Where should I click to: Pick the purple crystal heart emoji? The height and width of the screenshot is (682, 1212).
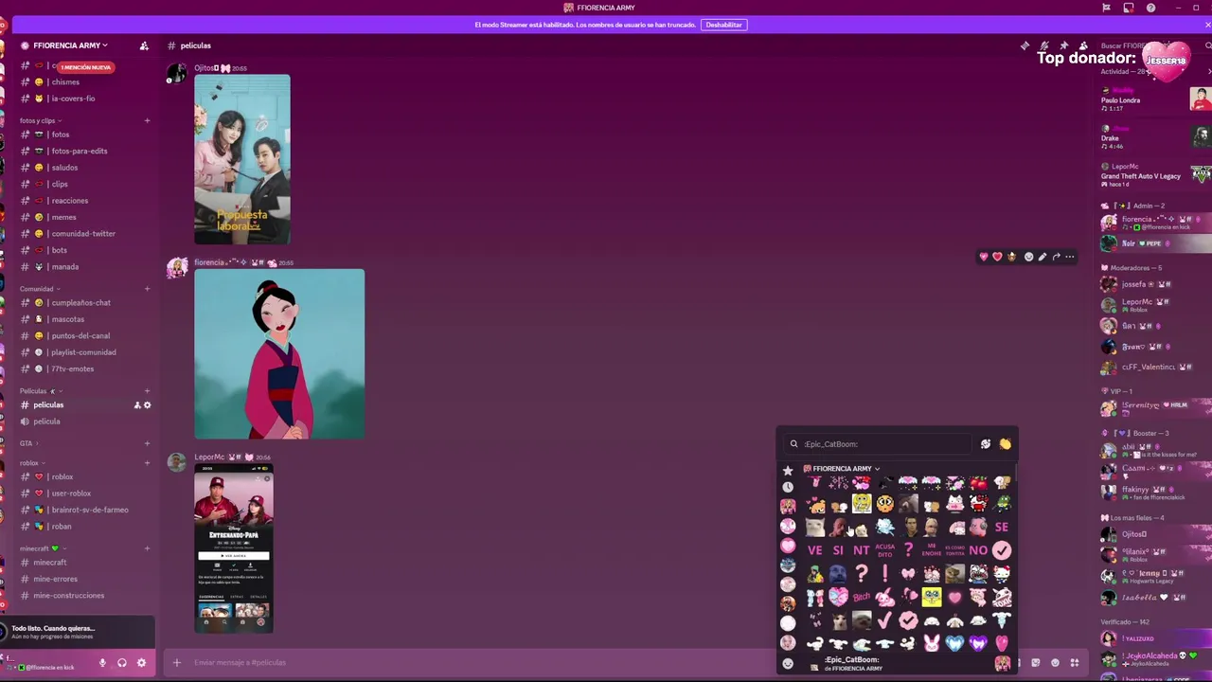(978, 643)
